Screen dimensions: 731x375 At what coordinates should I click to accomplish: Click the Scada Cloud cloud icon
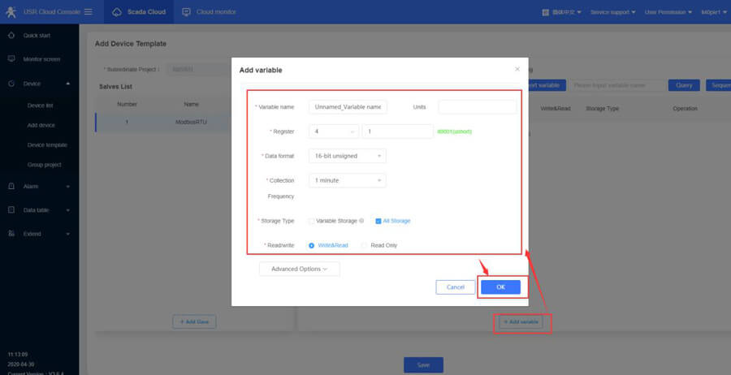tap(117, 12)
